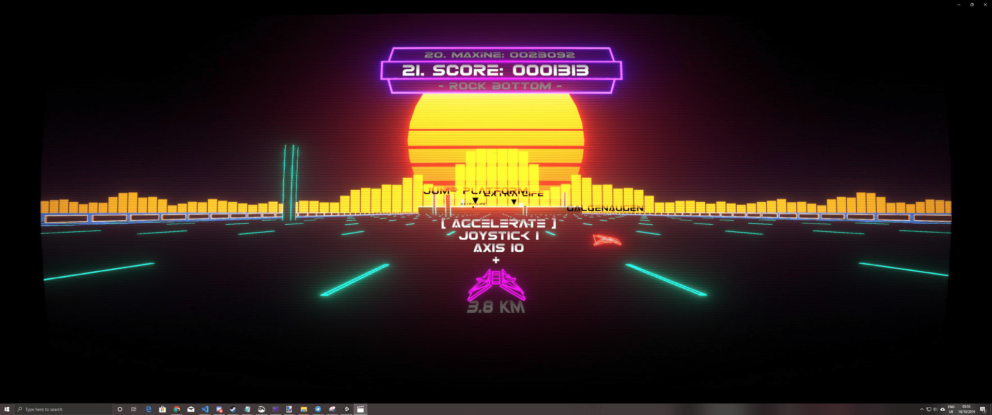Open File Explorer from the taskbar
This screenshot has width=992, height=415.
coord(304,409)
